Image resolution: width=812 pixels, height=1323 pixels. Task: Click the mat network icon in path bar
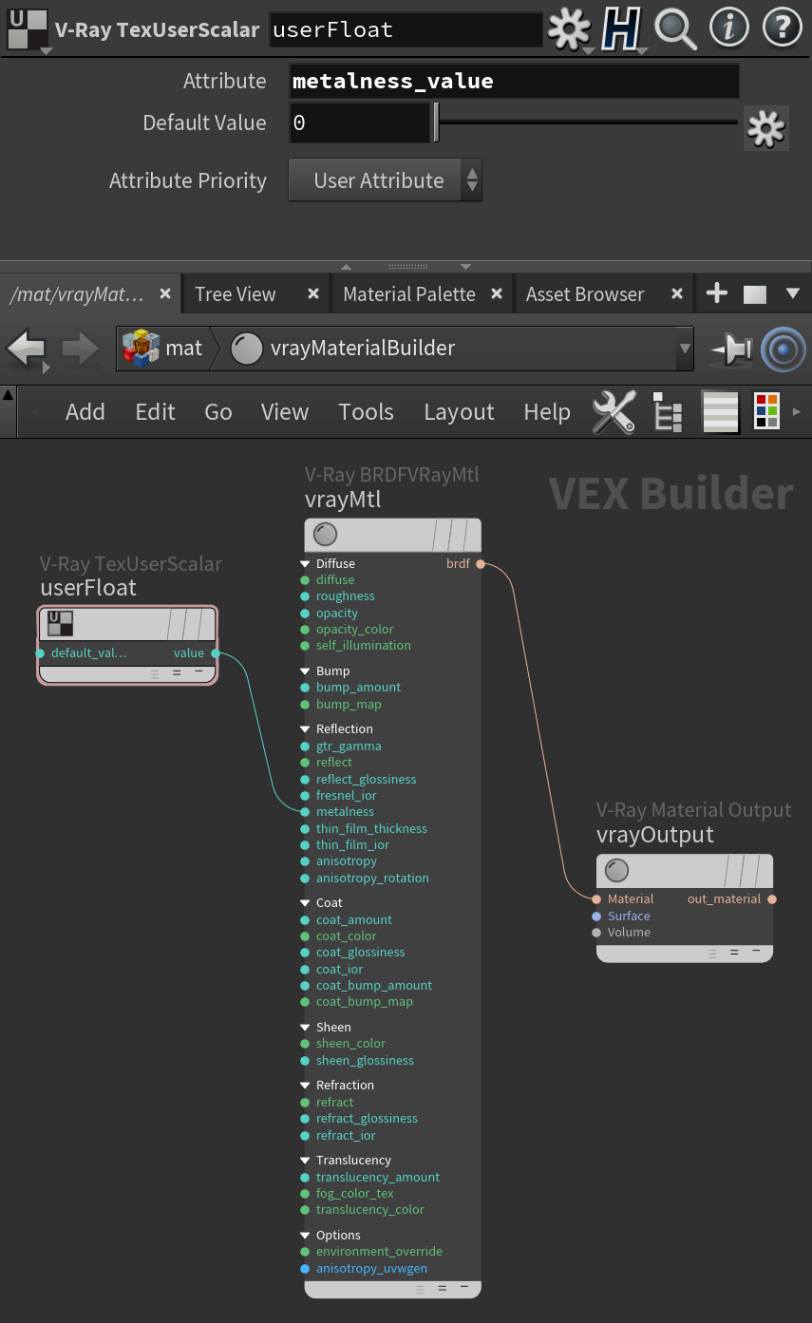coord(142,349)
